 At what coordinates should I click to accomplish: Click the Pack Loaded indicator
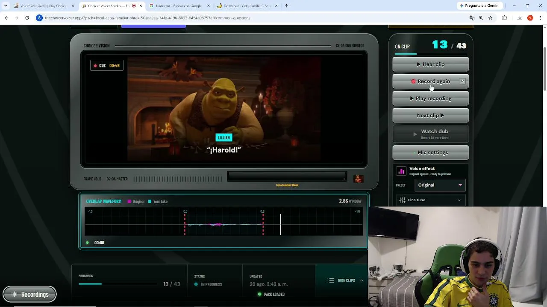271,294
